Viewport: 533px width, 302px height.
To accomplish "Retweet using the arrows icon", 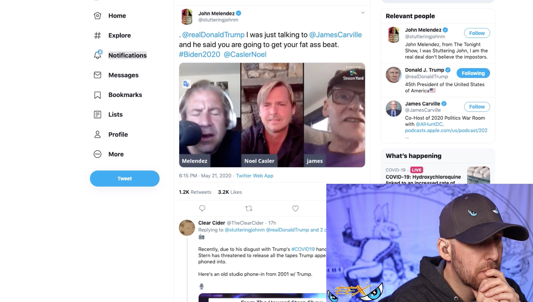I will click(249, 208).
